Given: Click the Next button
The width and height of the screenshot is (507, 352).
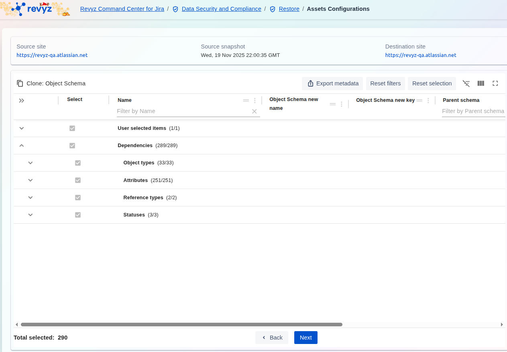Looking at the screenshot, I should click(305, 338).
